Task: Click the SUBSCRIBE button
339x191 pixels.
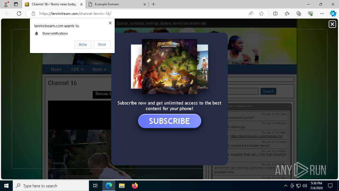Action: click(169, 121)
